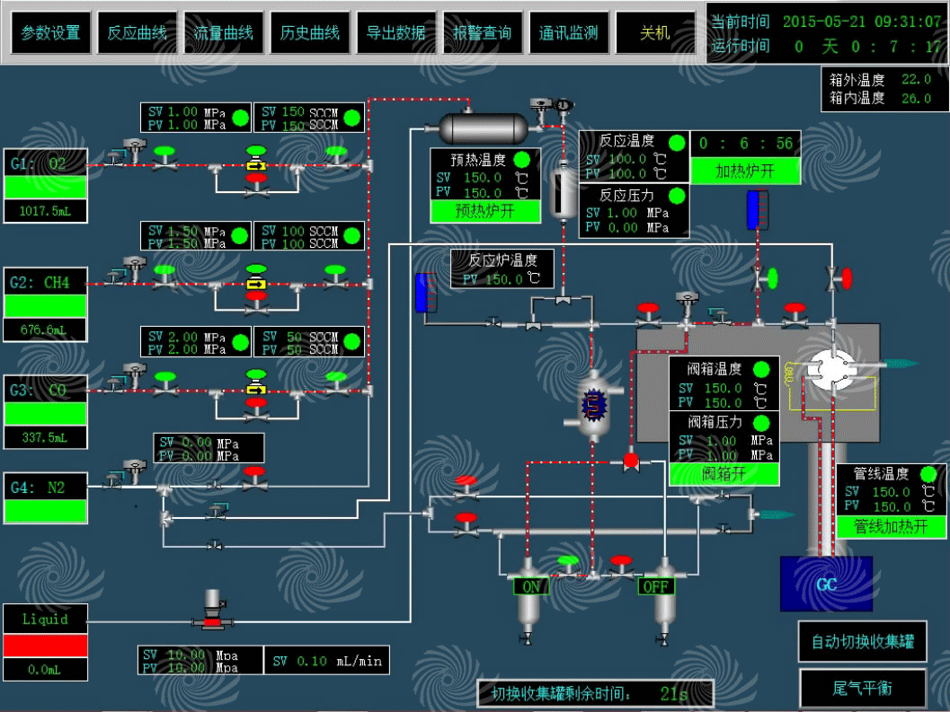Toggle the valve box 阀箱开 button

pyautogui.click(x=724, y=474)
